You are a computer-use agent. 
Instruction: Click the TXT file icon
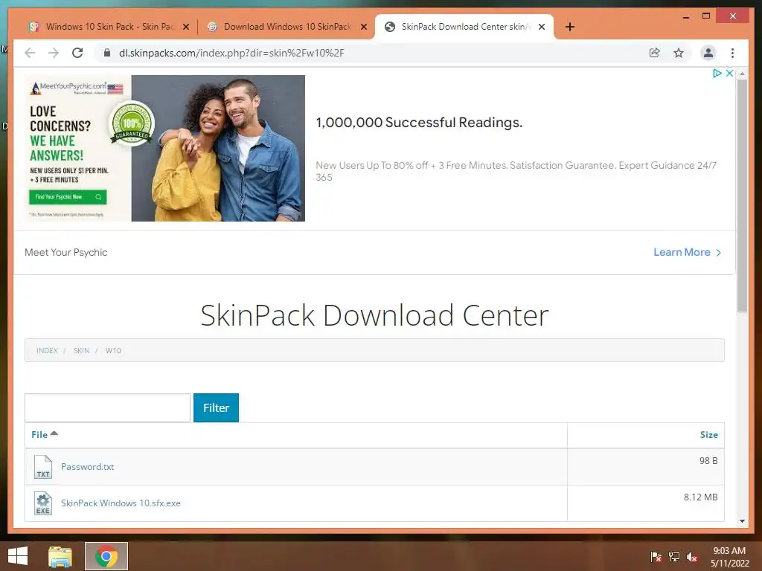[x=42, y=467]
